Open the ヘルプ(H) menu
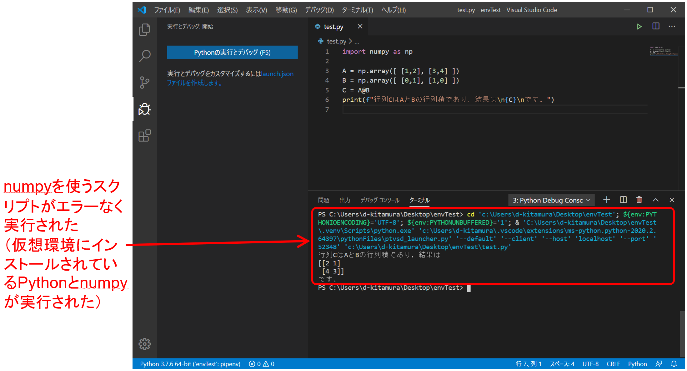This screenshot has height=371, width=687. [394, 10]
